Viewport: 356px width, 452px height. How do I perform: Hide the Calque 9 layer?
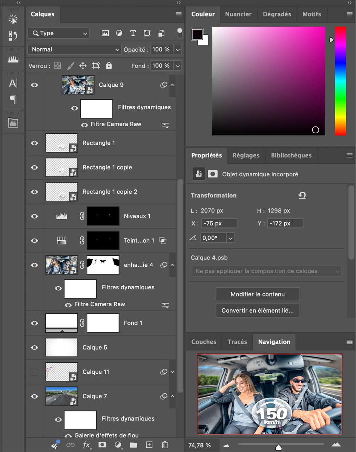[x=34, y=85]
